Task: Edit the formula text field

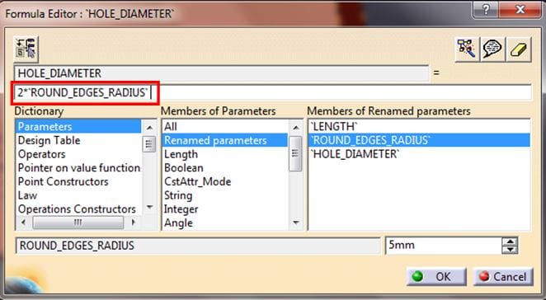Action: pyautogui.click(x=273, y=92)
